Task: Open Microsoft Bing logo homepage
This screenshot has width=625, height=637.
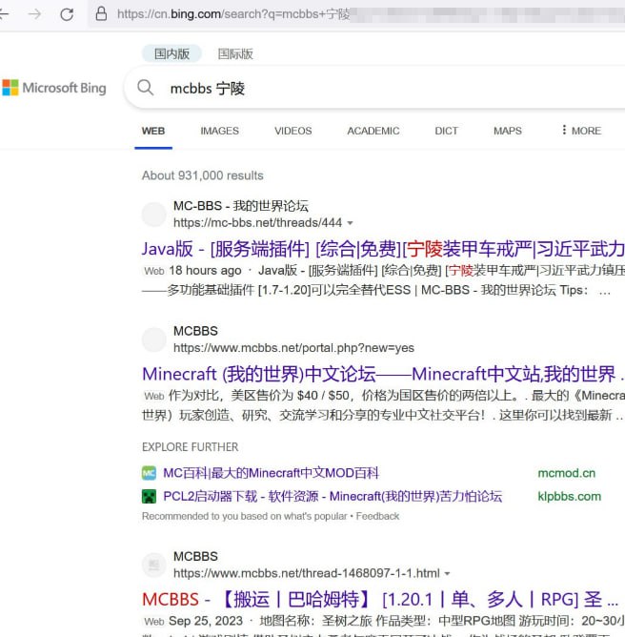Action: tap(54, 88)
